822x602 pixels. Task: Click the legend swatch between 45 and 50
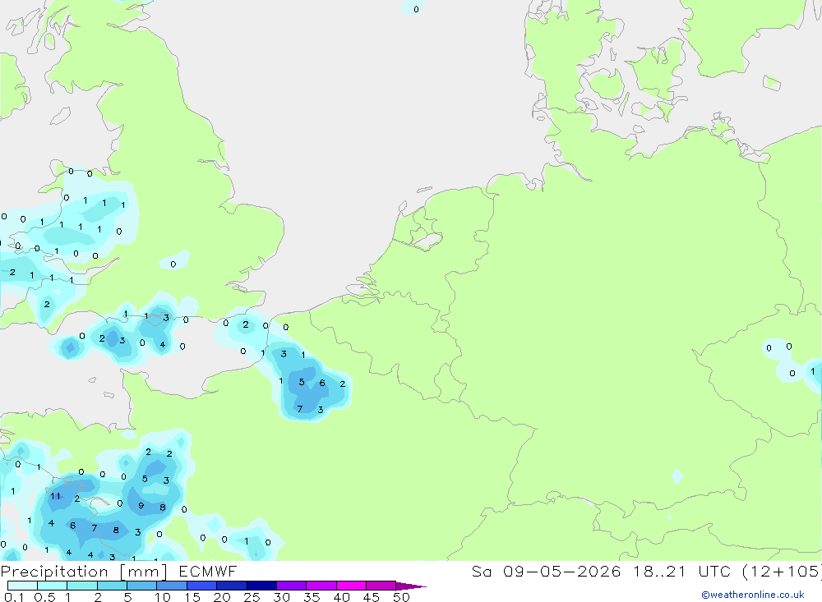(381, 586)
